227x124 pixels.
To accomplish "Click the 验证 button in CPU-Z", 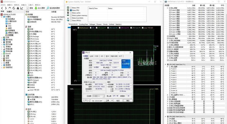I will point(118,100).
